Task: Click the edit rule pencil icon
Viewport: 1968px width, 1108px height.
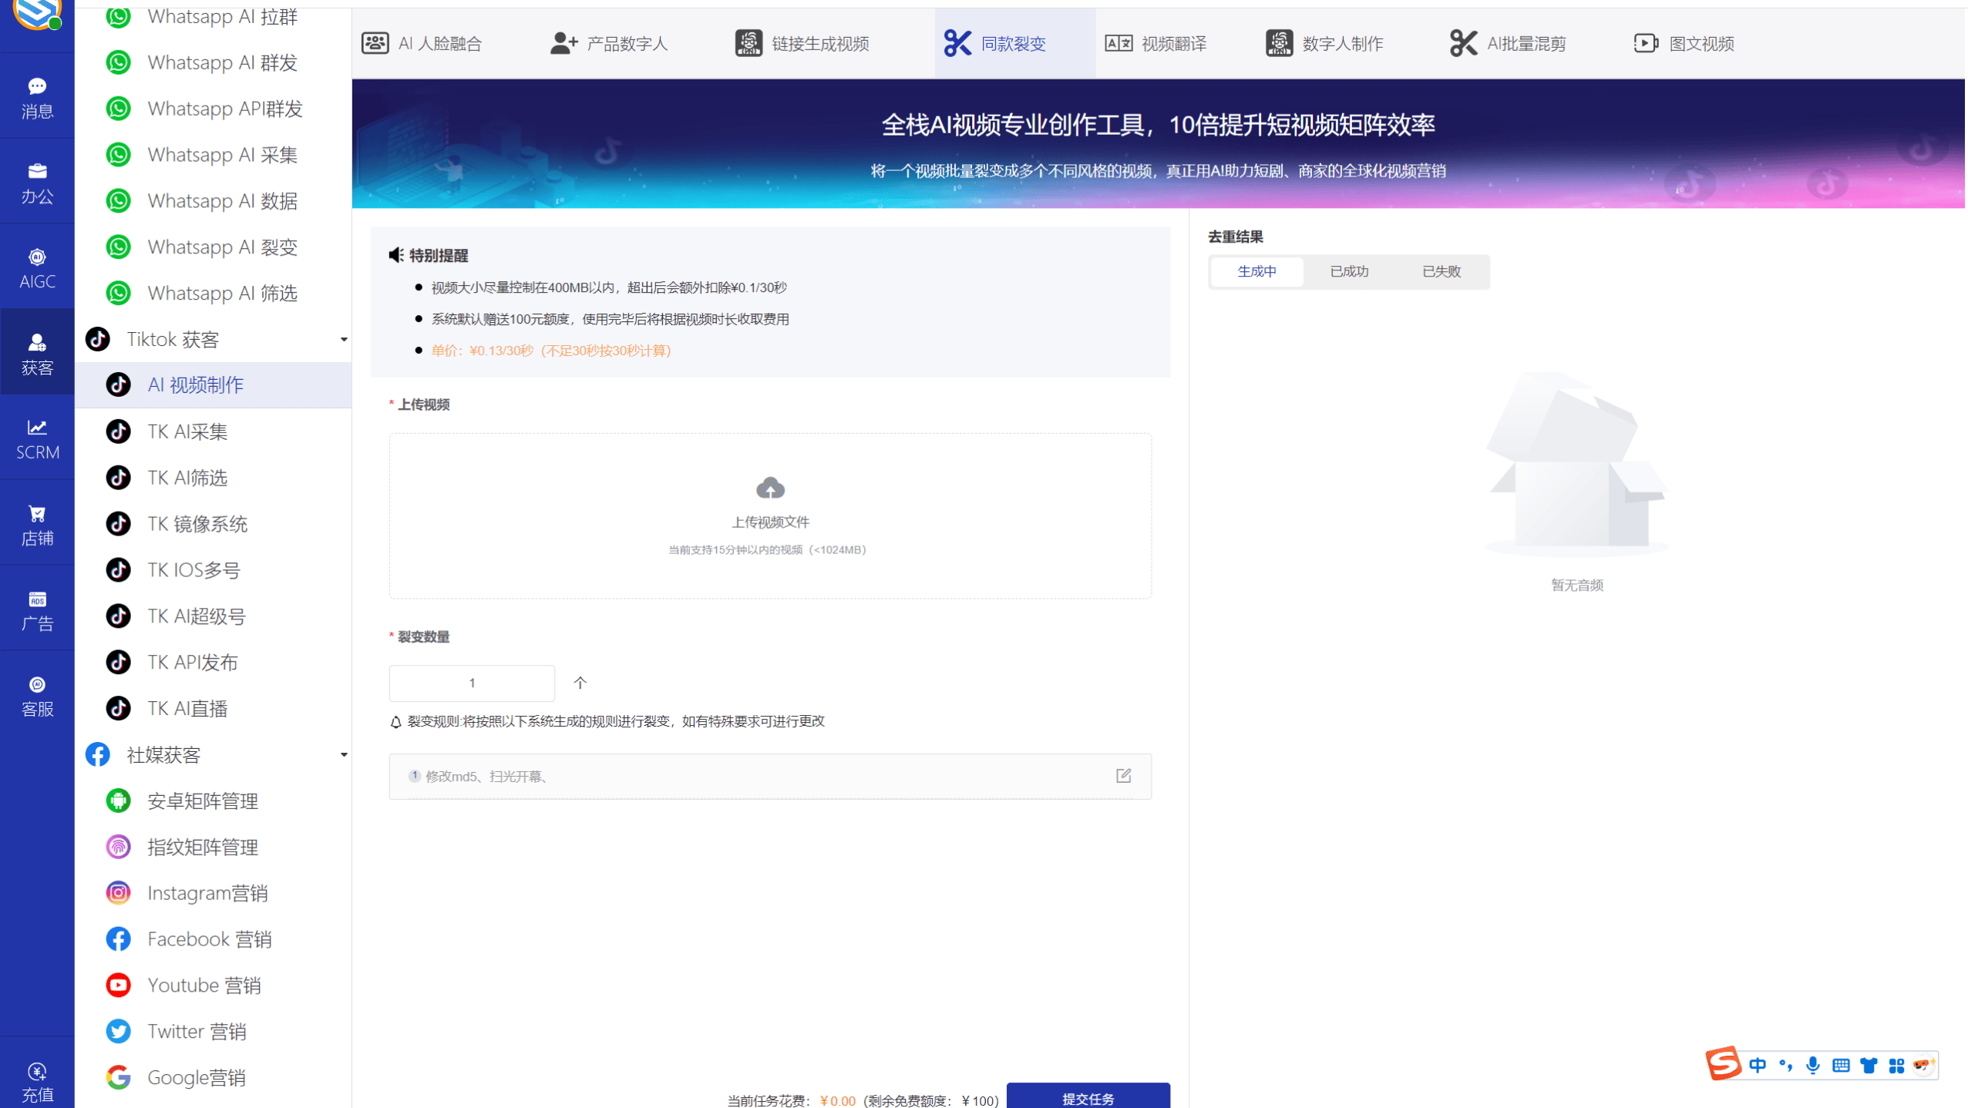Action: click(1123, 775)
